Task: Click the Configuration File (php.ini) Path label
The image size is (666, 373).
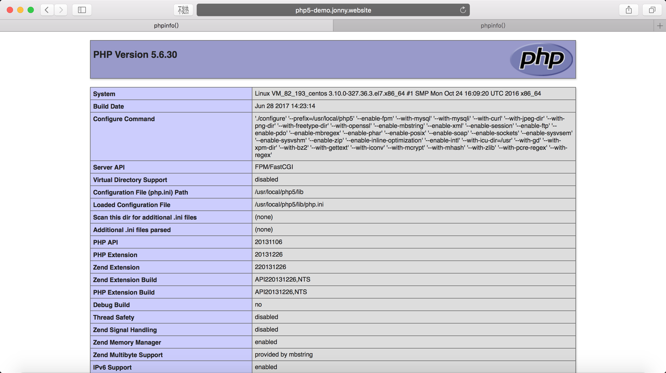Action: pyautogui.click(x=140, y=192)
